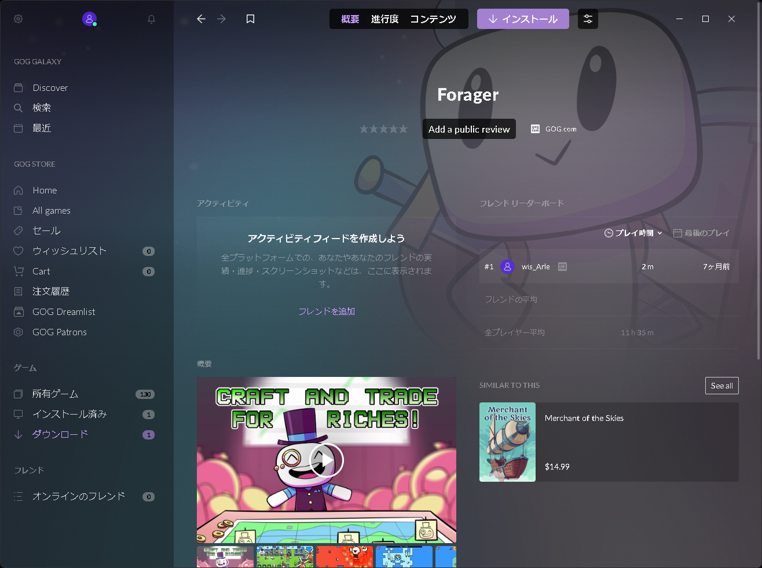Go back with left arrow

click(x=201, y=19)
